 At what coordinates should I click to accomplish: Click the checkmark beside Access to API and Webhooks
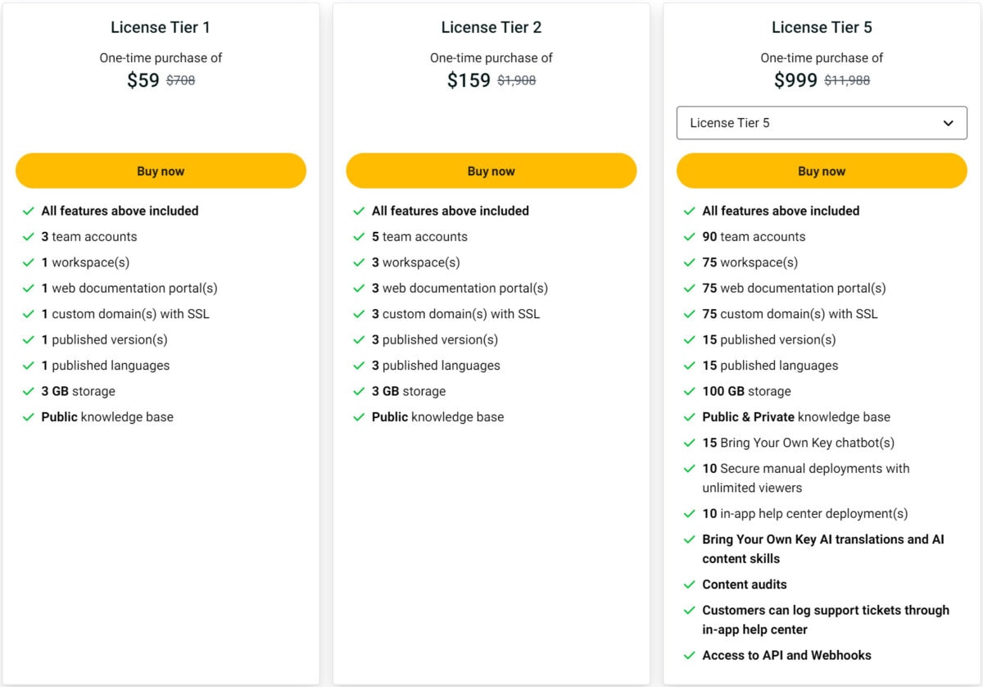pyautogui.click(x=689, y=655)
